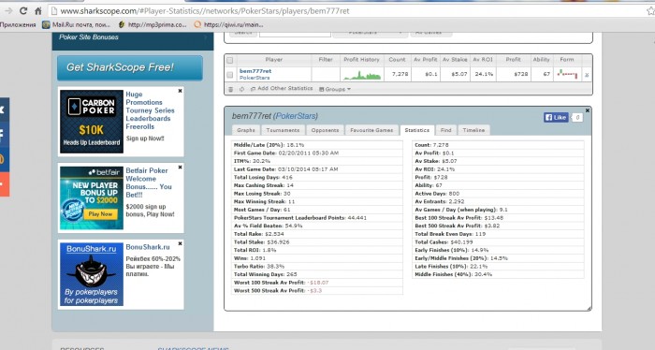The height and width of the screenshot is (350, 655).
Task: Open the Betfair new player bonus banner
Action: tap(92, 197)
